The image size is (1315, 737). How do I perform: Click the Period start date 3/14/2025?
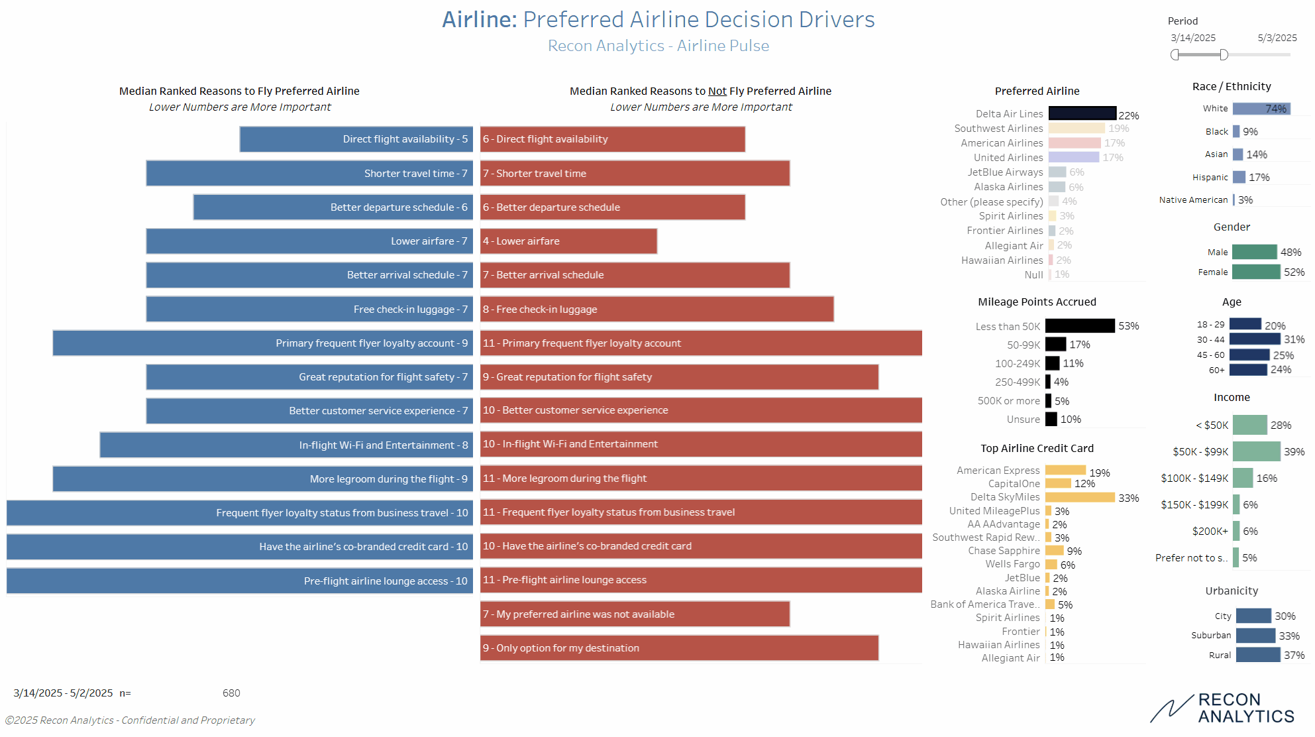click(x=1192, y=38)
